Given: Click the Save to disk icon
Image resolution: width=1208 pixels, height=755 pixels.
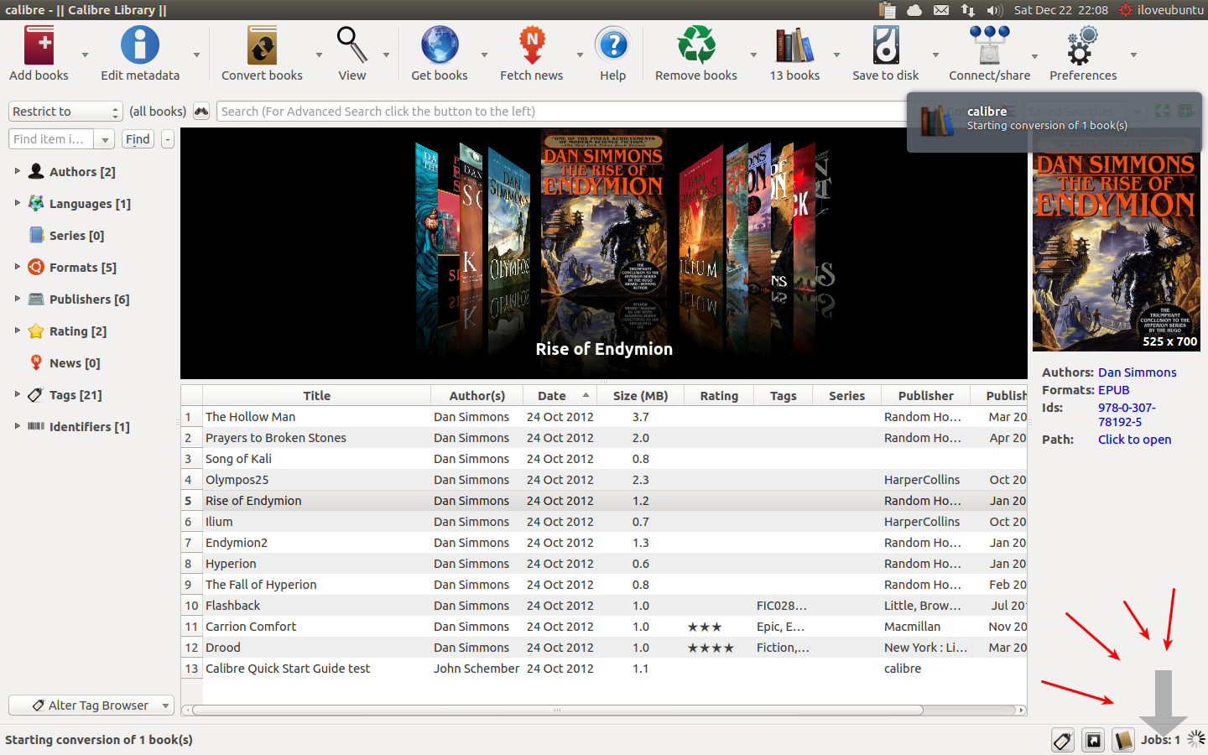Looking at the screenshot, I should tap(886, 45).
